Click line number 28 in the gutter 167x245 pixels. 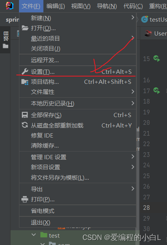pyautogui.click(x=146, y=208)
